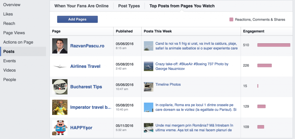295x139 pixels.
Task: Click the engagement value 226
Action: 246,65
